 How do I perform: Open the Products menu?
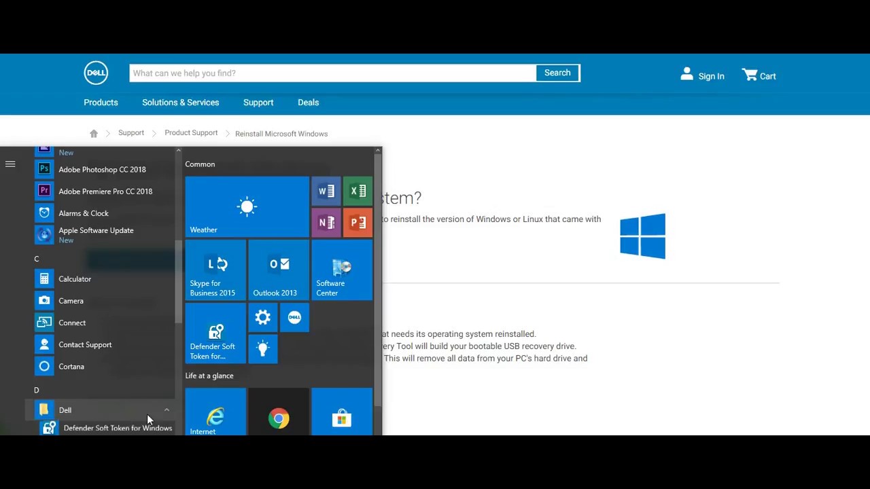(101, 103)
